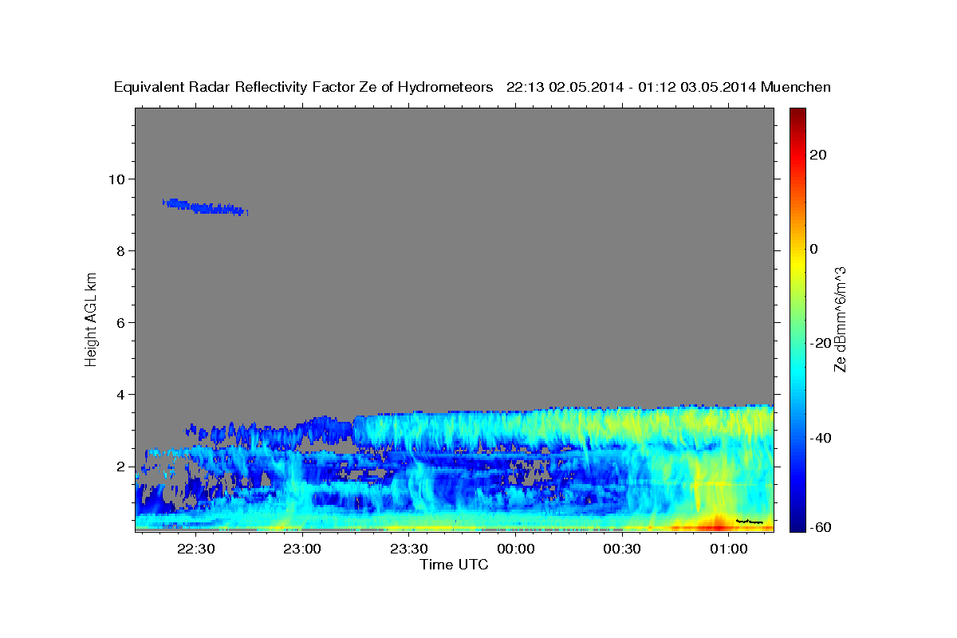Click the isolated blue cloud layer near 9 km

coord(205,207)
